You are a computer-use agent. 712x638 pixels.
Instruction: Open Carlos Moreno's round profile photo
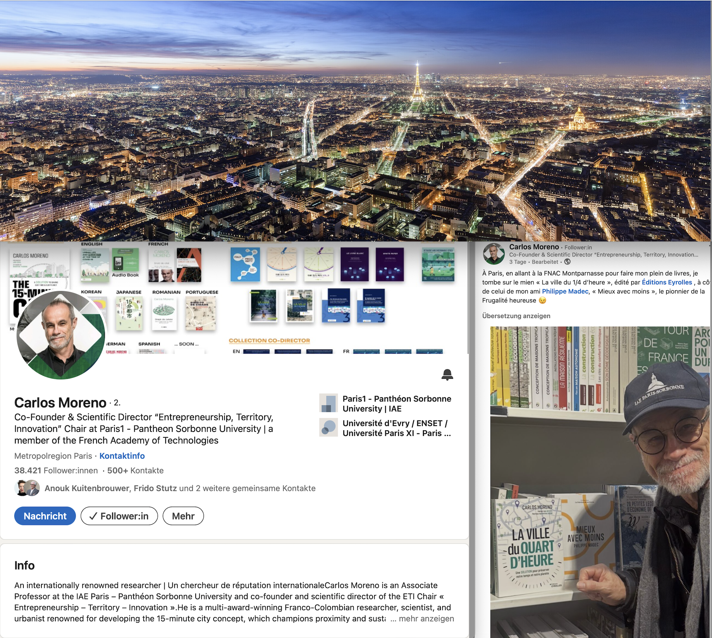61,335
